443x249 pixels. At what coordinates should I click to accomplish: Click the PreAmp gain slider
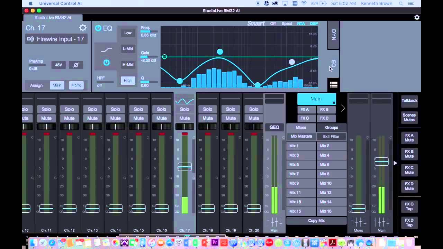point(37,65)
